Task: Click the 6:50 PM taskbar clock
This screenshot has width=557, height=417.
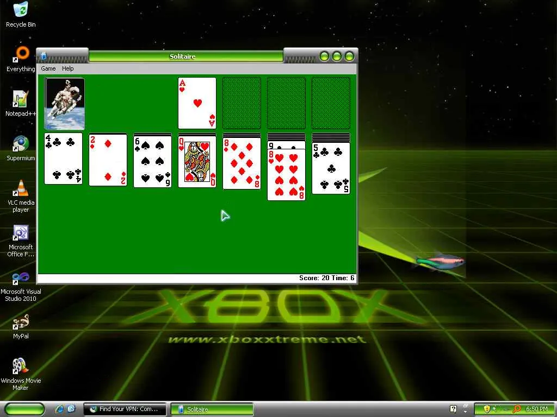Action: [x=537, y=409]
